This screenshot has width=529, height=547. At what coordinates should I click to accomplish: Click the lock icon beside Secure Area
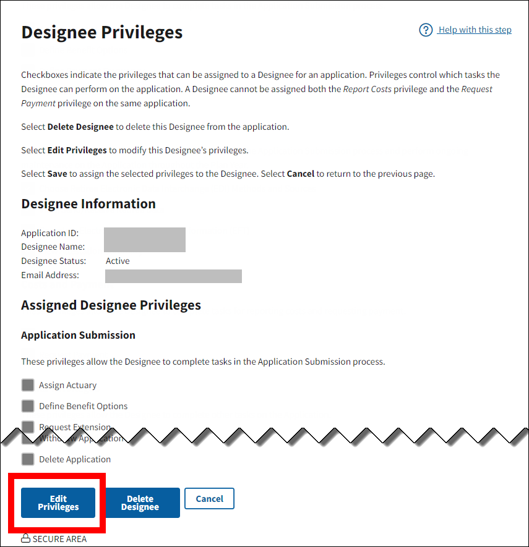pos(26,539)
